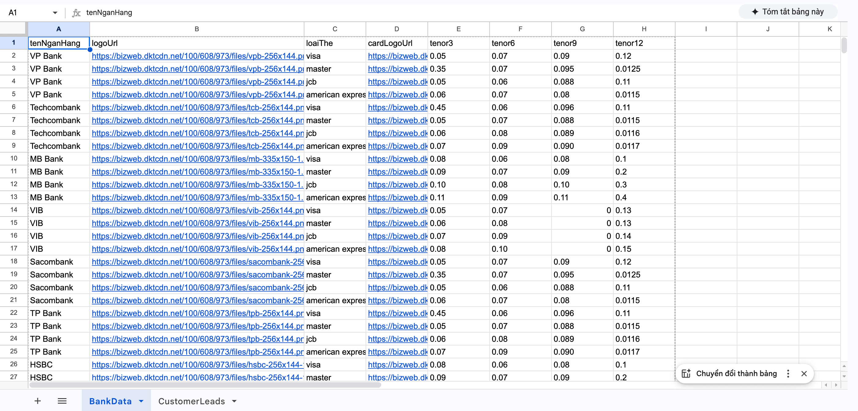Select row 26 header
The image size is (858, 411).
point(14,364)
